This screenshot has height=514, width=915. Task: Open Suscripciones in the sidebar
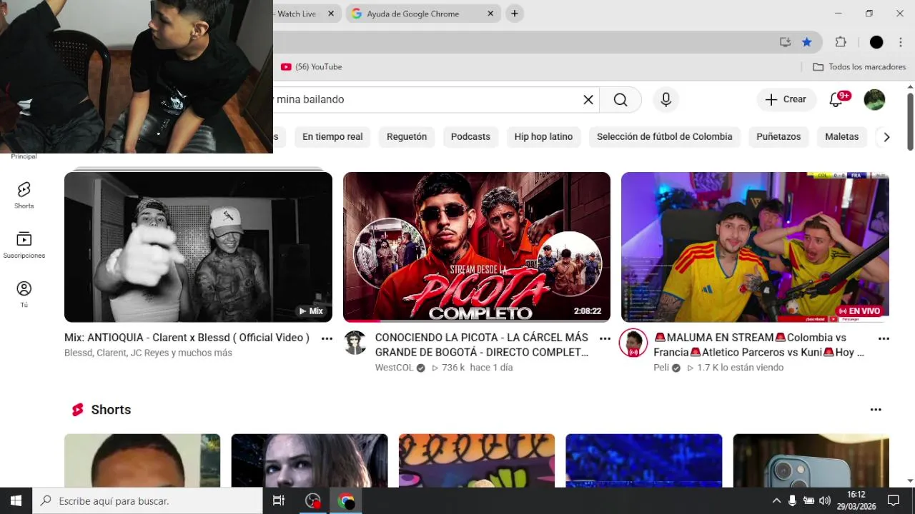(x=24, y=245)
